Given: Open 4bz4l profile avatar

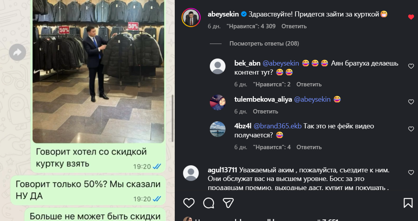Looking at the screenshot, I should coord(218,129).
